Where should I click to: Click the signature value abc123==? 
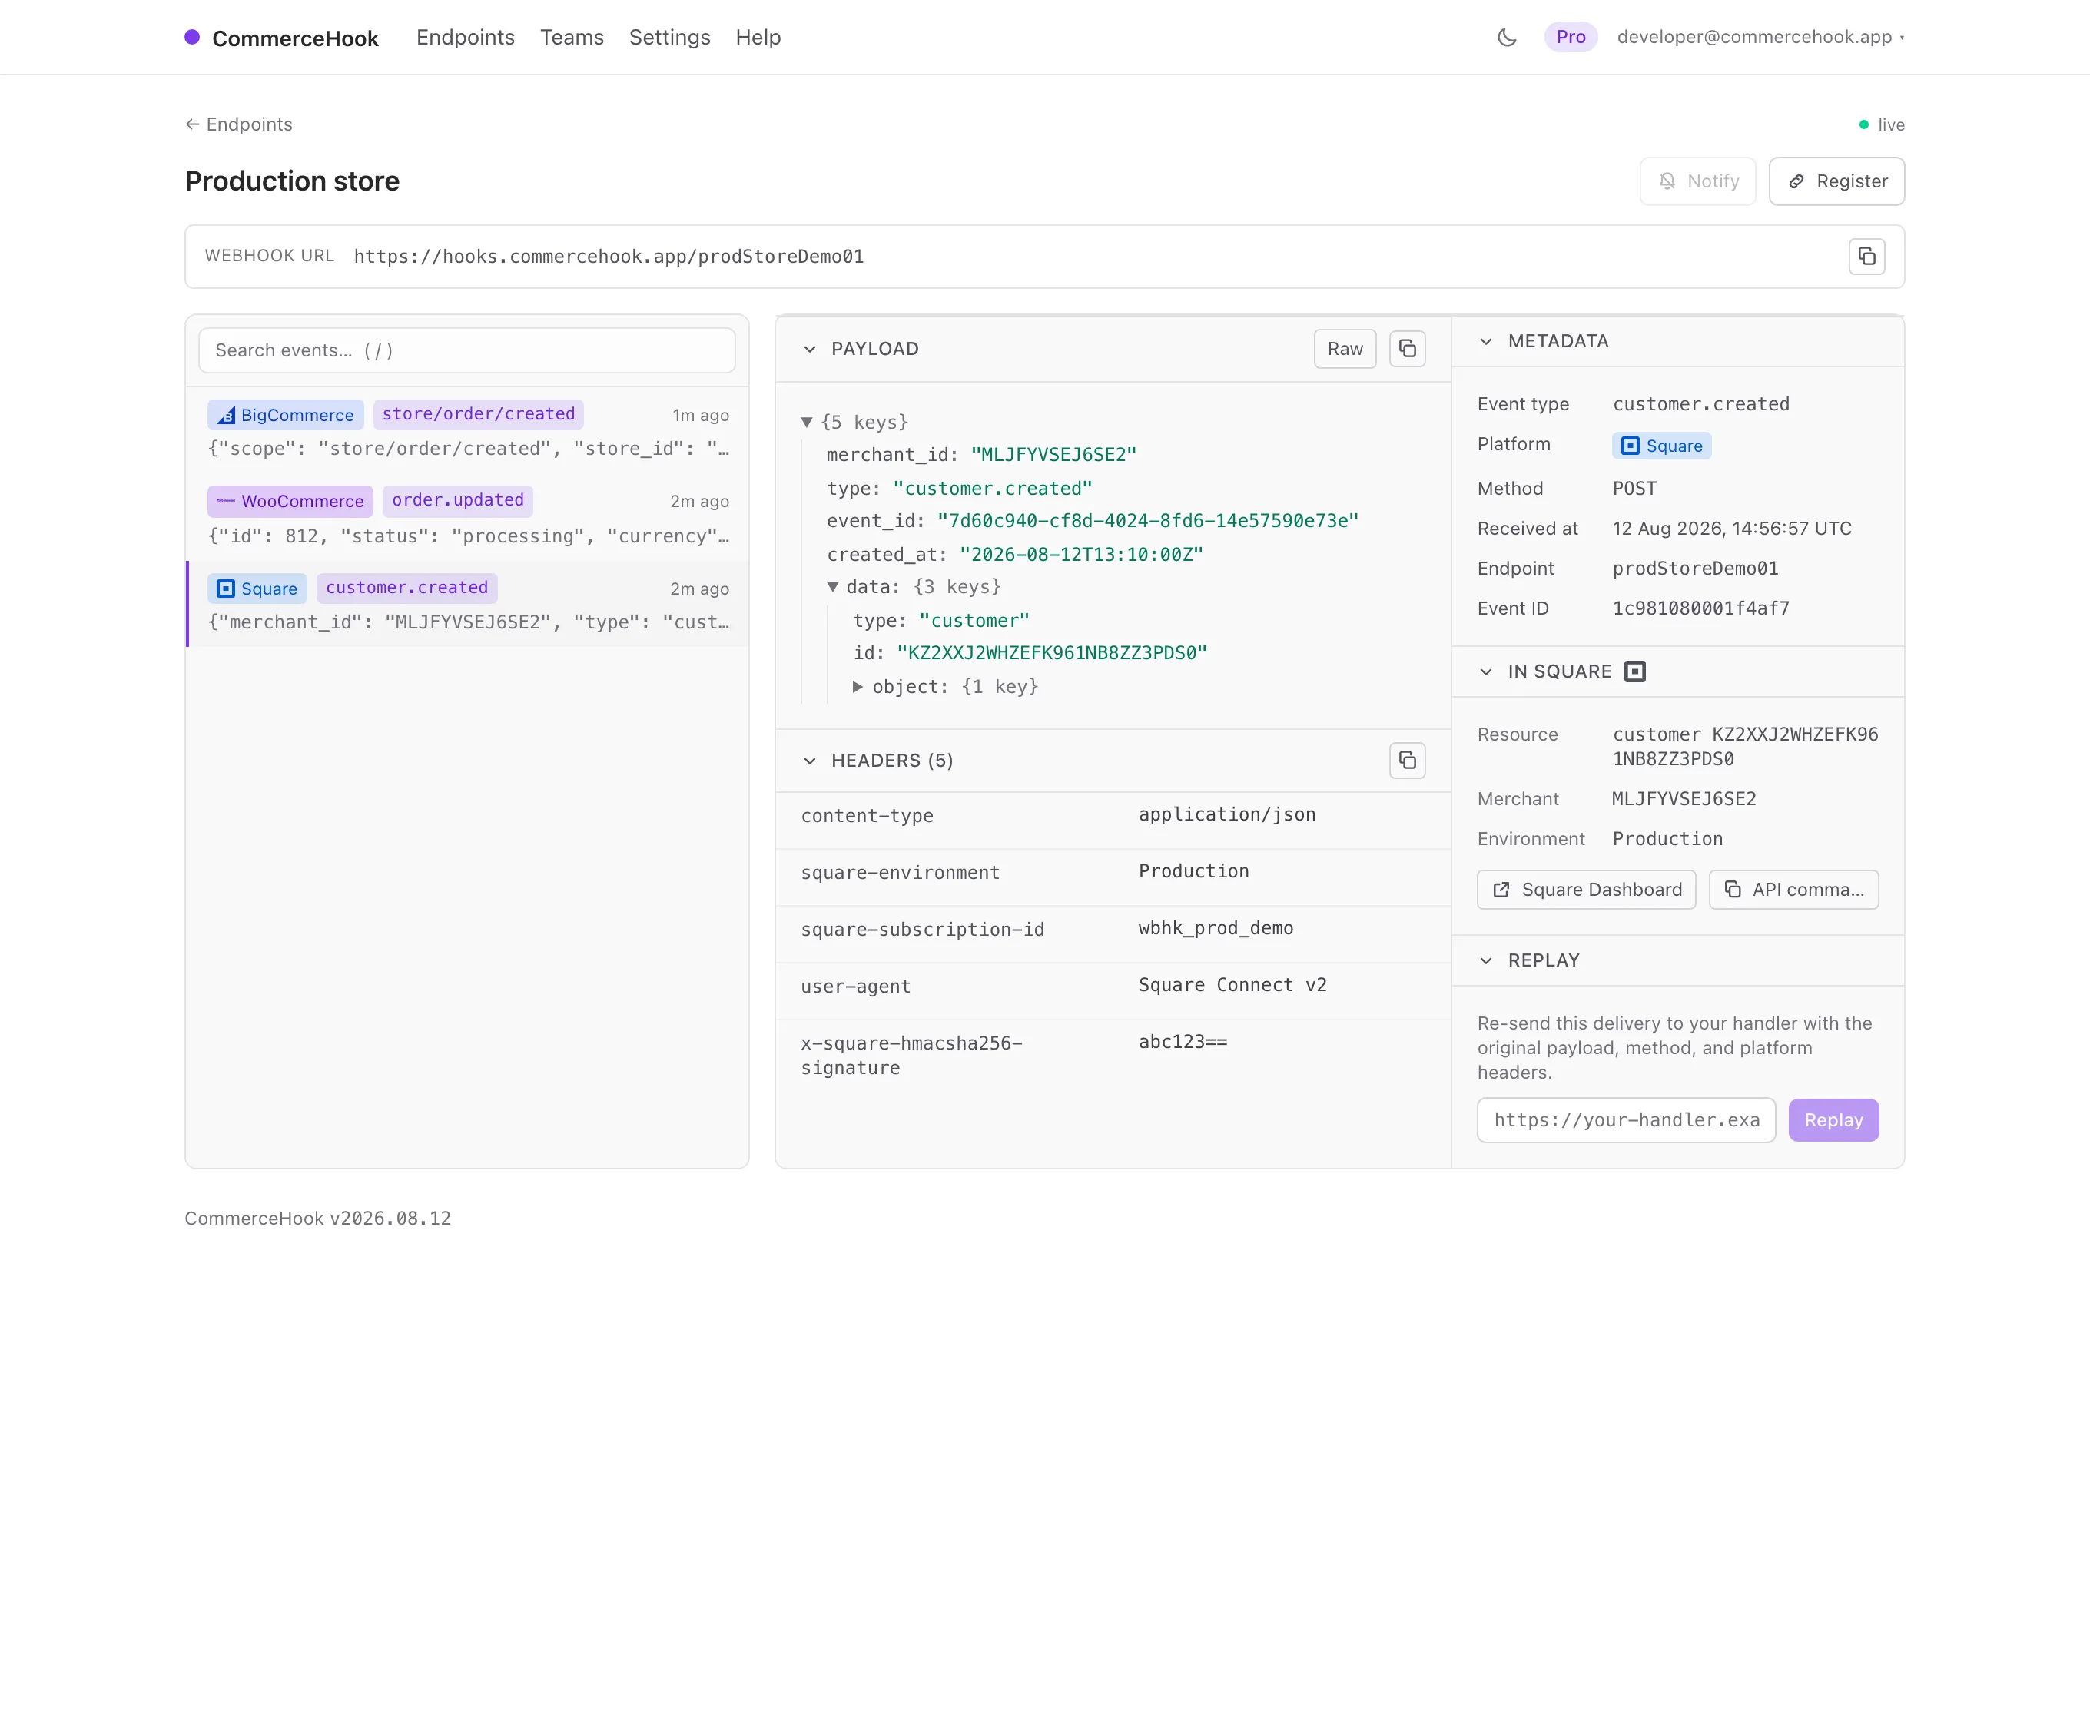pyautogui.click(x=1182, y=1042)
